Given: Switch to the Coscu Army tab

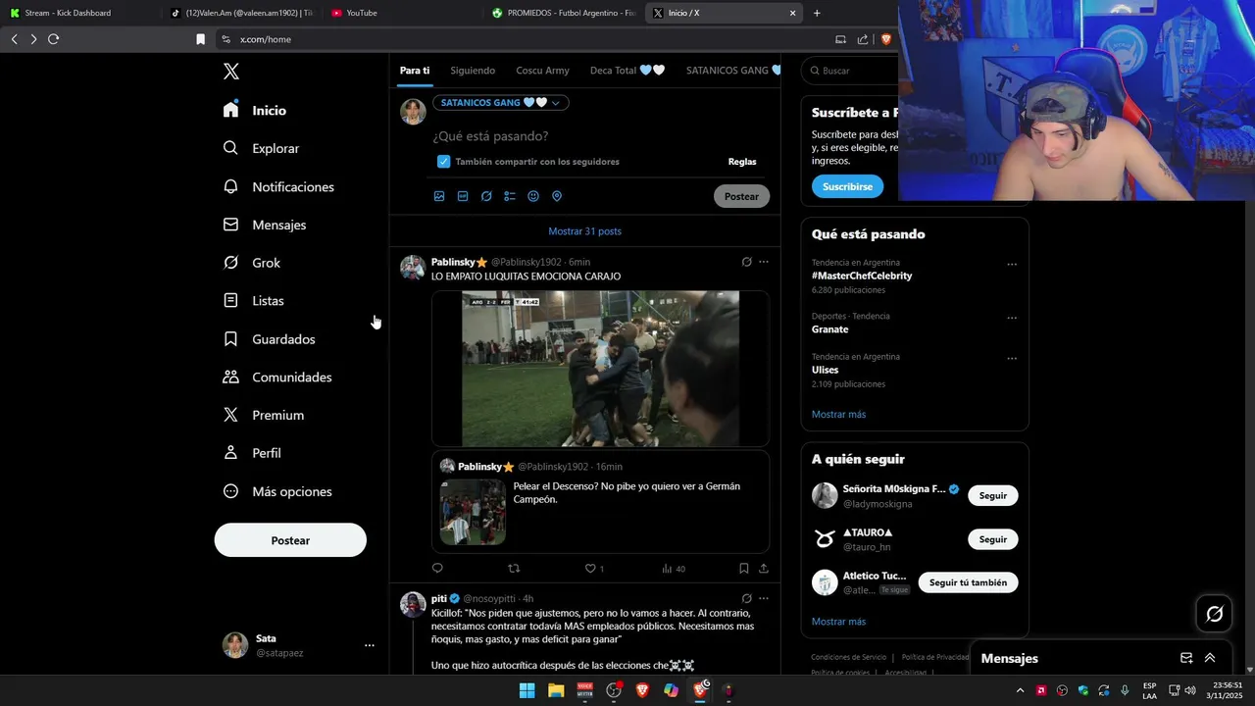Looking at the screenshot, I should pyautogui.click(x=542, y=71).
